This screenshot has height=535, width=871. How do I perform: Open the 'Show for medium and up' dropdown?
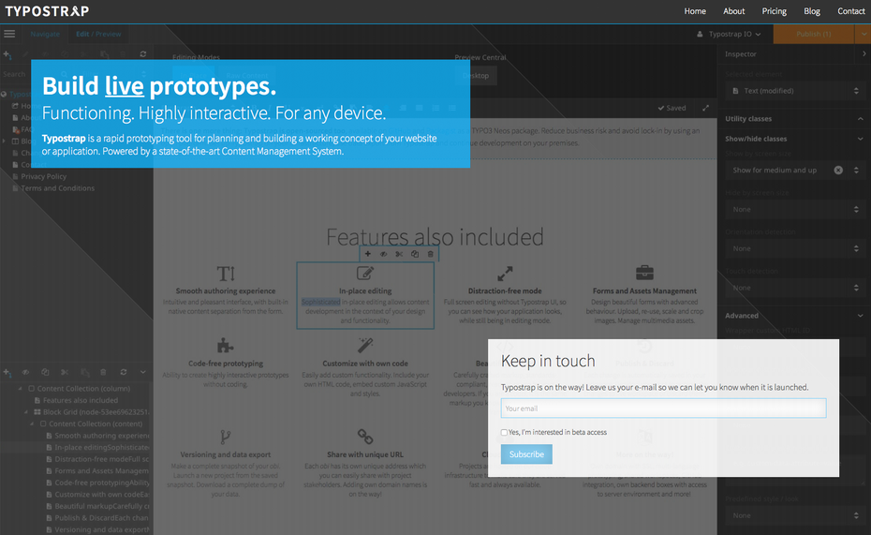[795, 170]
